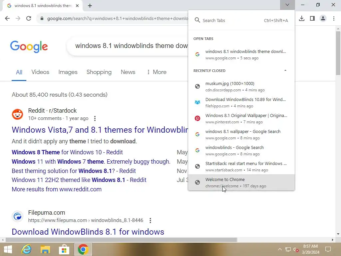Screen dimensions: 341x256
Task: Switch to Videos results tab
Action: coord(40,72)
